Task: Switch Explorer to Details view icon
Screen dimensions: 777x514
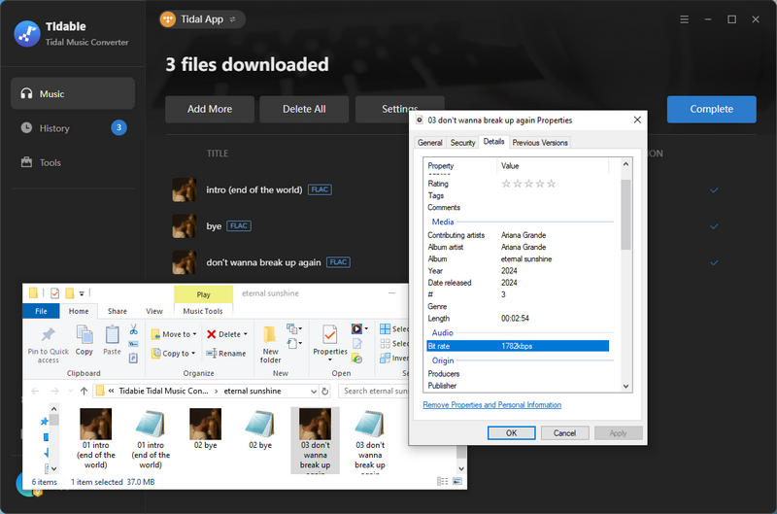Action: [443, 481]
